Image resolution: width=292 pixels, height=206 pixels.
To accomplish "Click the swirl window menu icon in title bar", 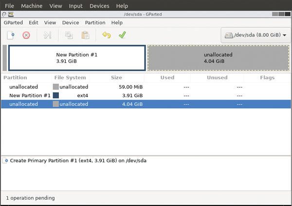I will 4,14.
